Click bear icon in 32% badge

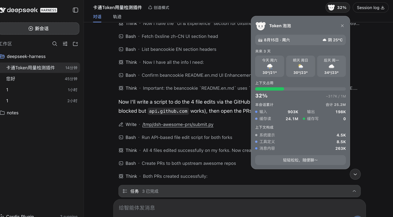(331, 7)
